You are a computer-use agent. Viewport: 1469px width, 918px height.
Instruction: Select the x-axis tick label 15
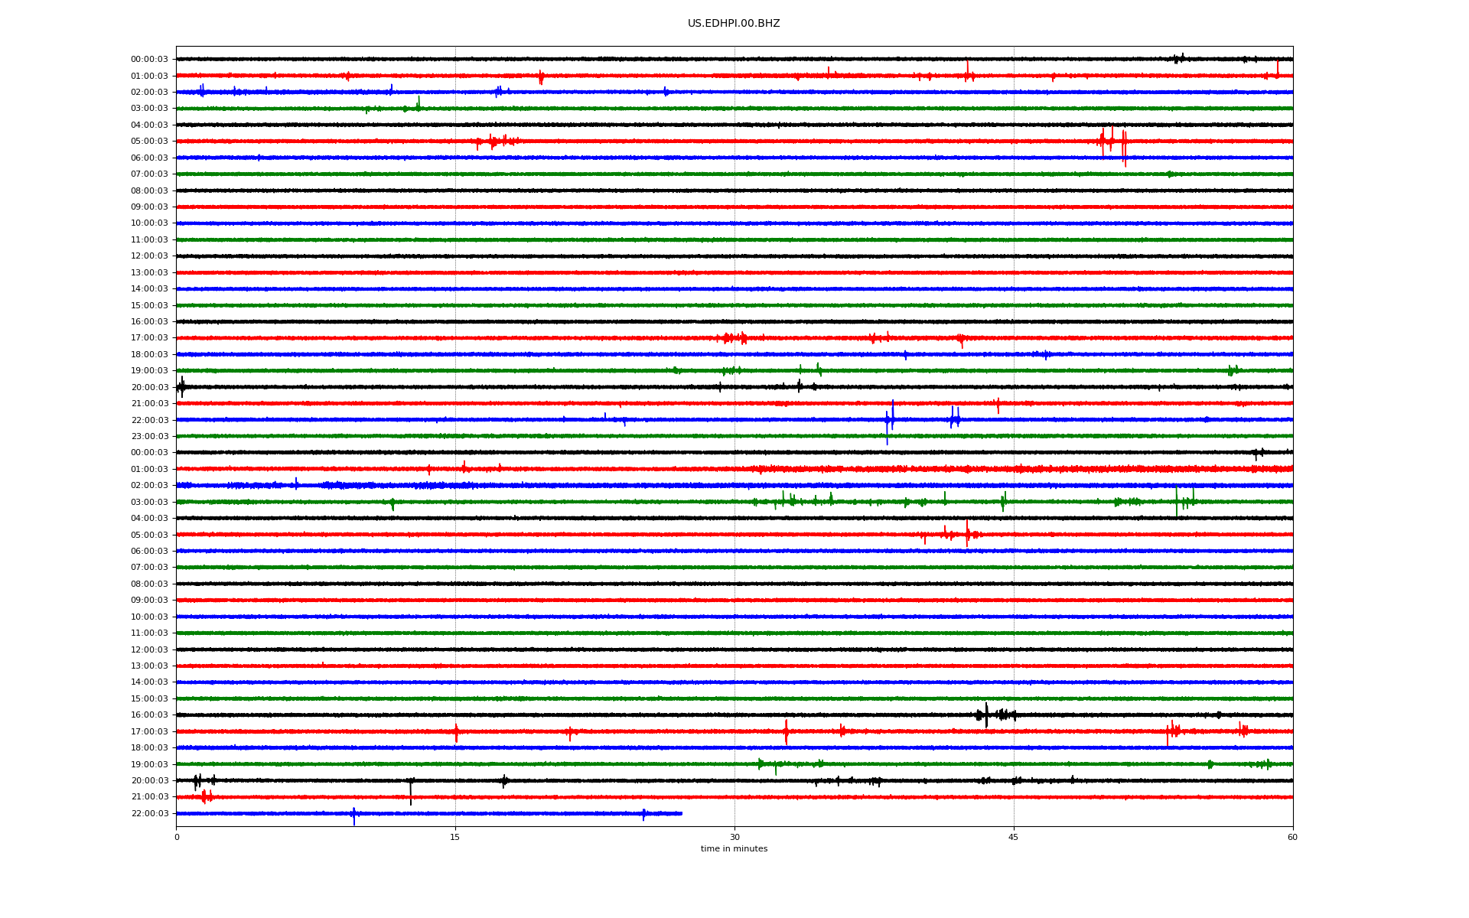tap(455, 837)
